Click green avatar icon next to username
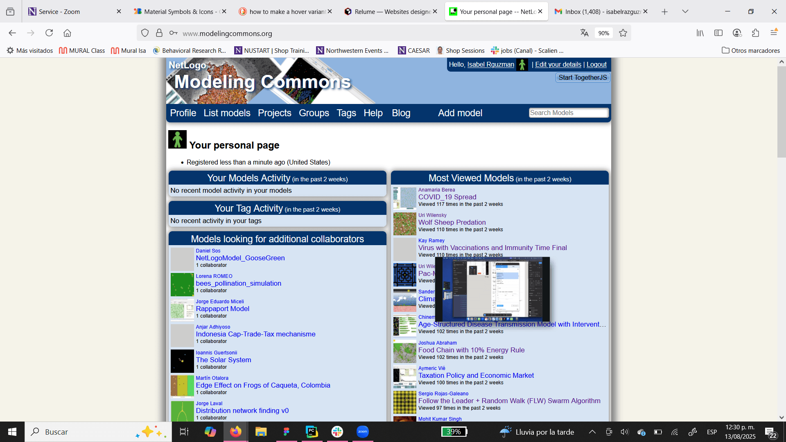Viewport: 786px width, 442px height. [522, 65]
